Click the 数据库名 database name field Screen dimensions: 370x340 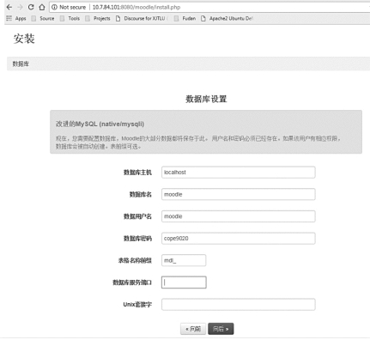pos(239,194)
